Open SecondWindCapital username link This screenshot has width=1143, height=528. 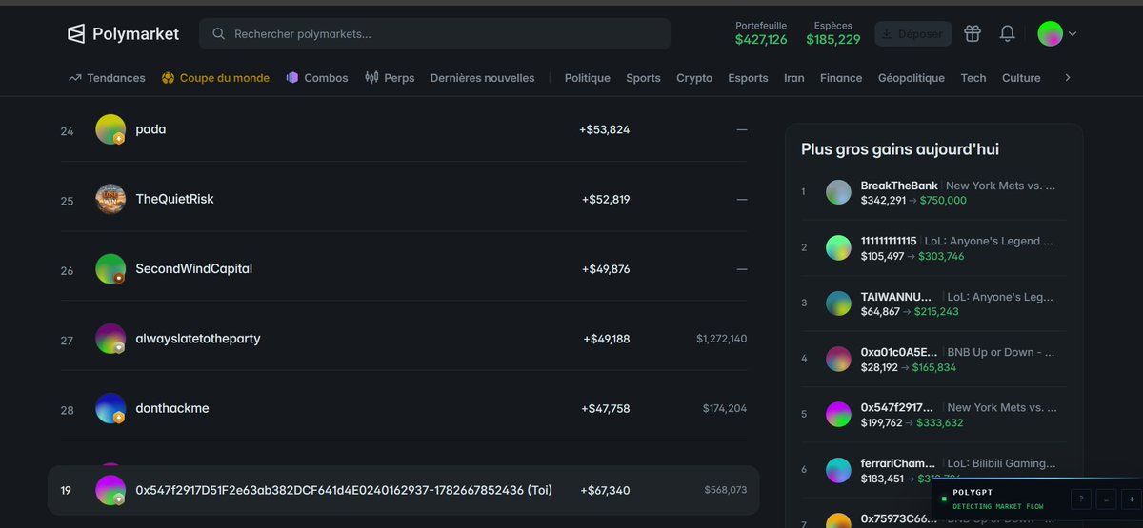[194, 269]
